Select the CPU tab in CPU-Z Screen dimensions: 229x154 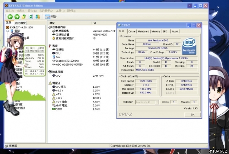pyautogui.click(x=122, y=31)
